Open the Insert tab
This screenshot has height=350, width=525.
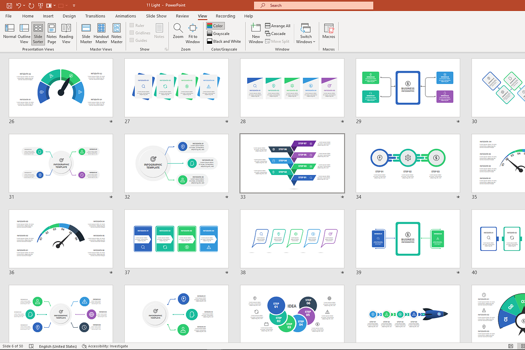tap(48, 16)
